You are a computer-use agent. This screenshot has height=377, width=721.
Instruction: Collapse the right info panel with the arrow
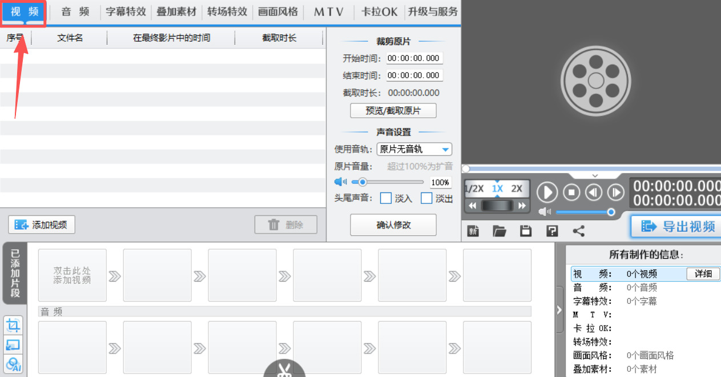(x=558, y=310)
